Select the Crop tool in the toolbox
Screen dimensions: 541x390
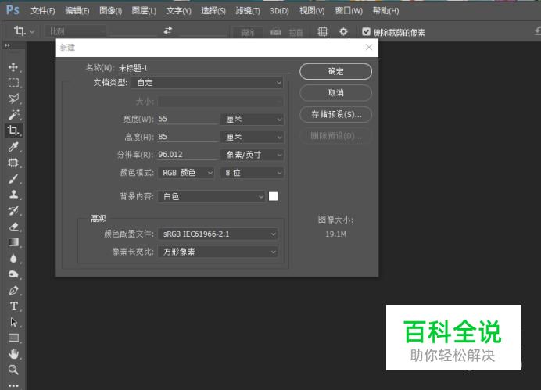[x=13, y=131]
